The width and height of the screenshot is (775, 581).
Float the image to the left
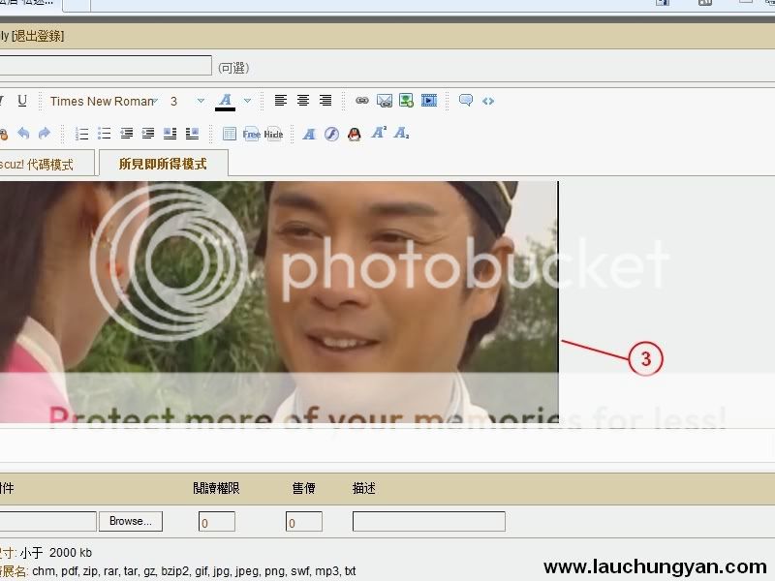170,134
